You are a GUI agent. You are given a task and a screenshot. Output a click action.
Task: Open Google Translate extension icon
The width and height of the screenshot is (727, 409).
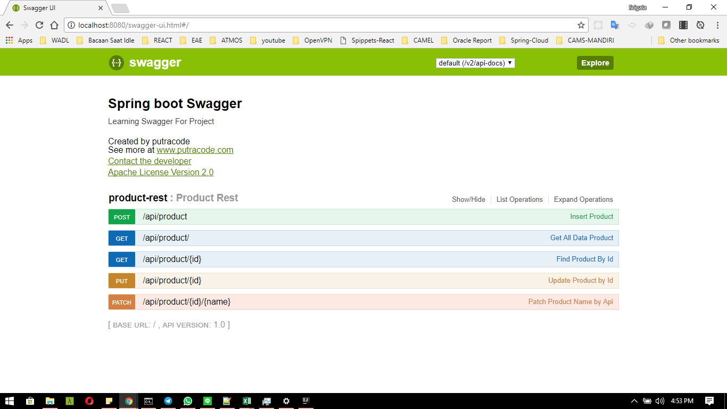coord(615,25)
